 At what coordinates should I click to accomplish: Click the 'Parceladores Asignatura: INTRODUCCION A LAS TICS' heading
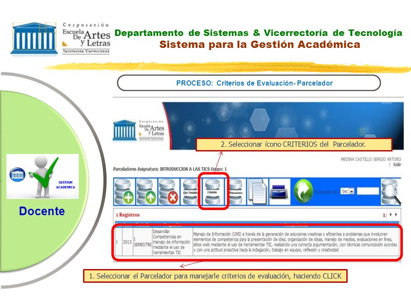pyautogui.click(x=170, y=169)
